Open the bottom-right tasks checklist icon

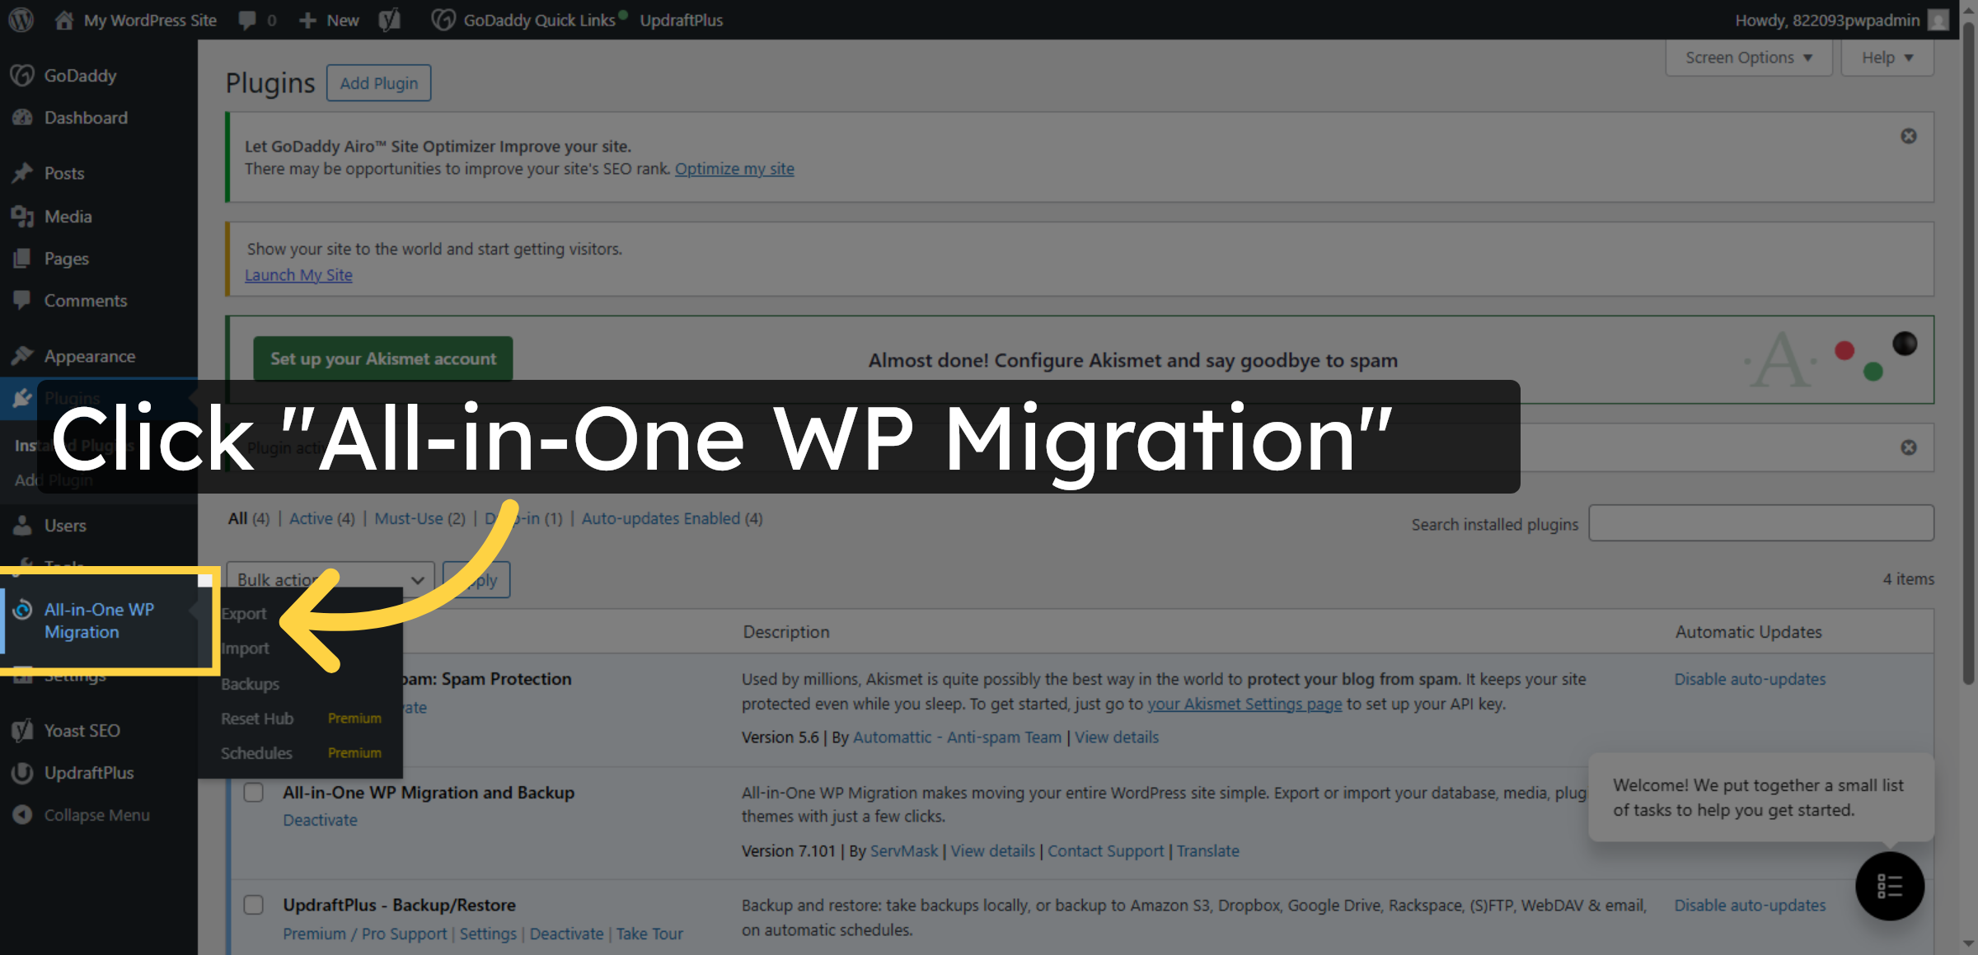click(1890, 886)
